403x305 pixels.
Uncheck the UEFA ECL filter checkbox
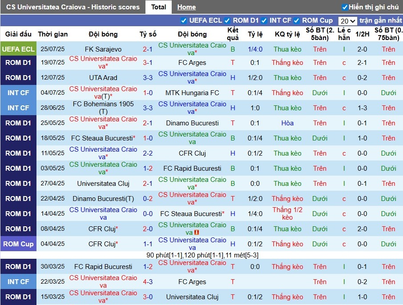(184, 20)
